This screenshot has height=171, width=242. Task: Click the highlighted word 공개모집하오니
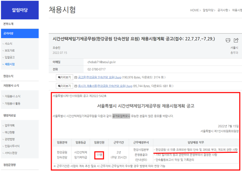click(x=121, y=116)
